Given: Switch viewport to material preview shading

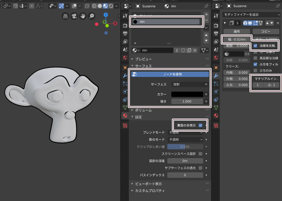Looking at the screenshot, I should [x=105, y=6].
